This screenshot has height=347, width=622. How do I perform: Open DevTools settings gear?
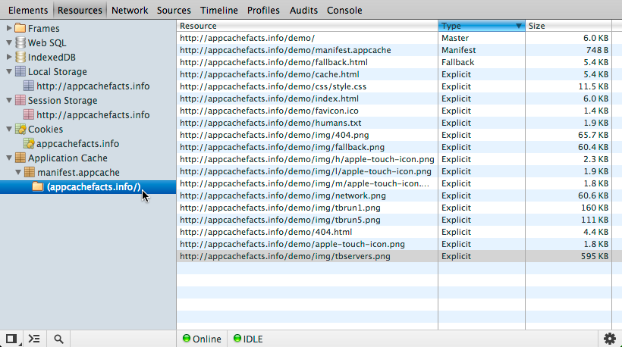pyautogui.click(x=609, y=339)
